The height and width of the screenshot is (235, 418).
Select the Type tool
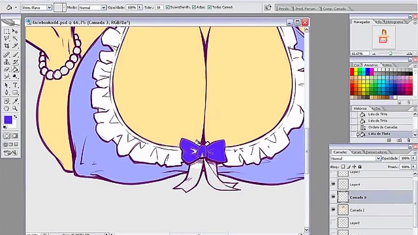click(15, 86)
